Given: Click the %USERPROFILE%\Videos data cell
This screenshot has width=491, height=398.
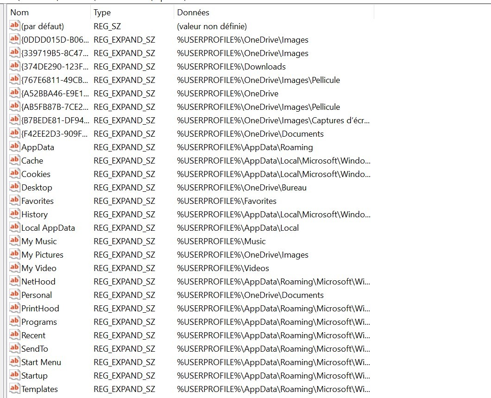Looking at the screenshot, I should [x=223, y=268].
